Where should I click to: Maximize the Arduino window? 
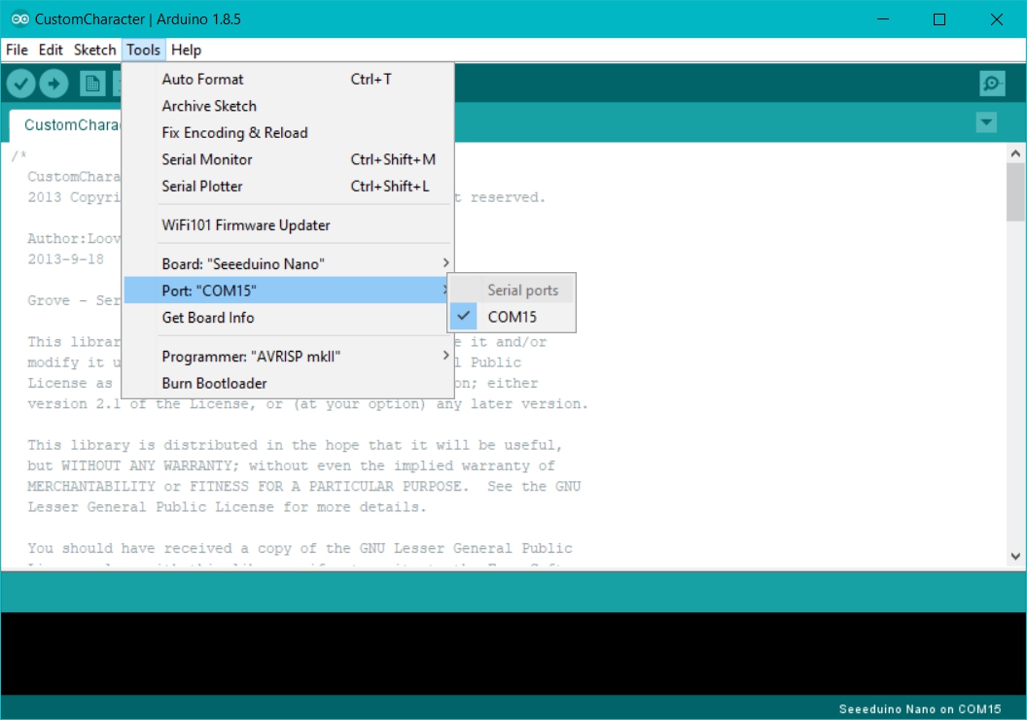click(939, 19)
